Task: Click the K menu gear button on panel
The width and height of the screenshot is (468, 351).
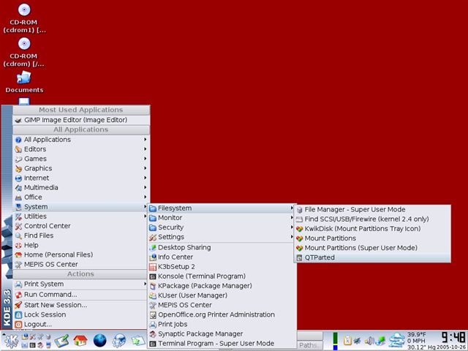Action: [10, 341]
